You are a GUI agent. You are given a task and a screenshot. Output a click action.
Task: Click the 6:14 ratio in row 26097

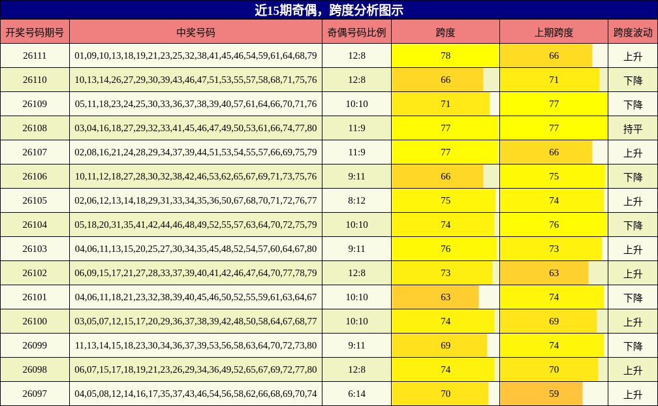356,394
